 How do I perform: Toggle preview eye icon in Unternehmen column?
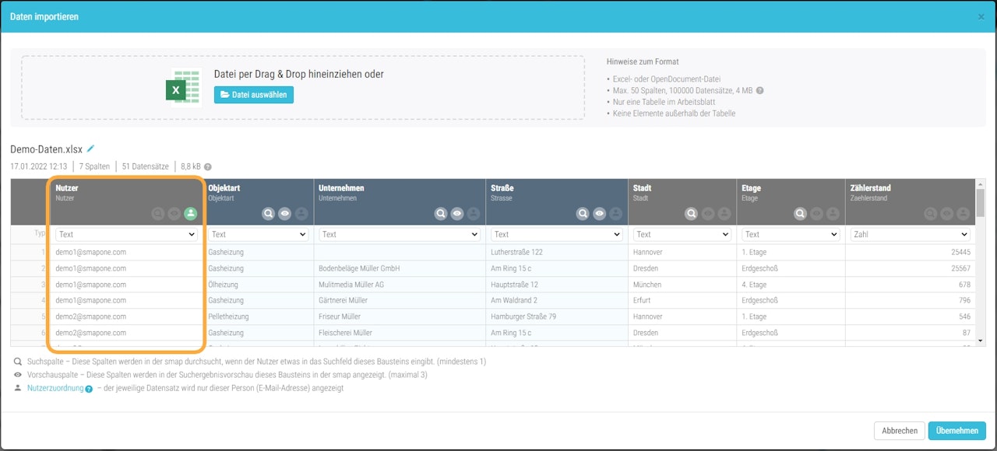[x=457, y=213]
